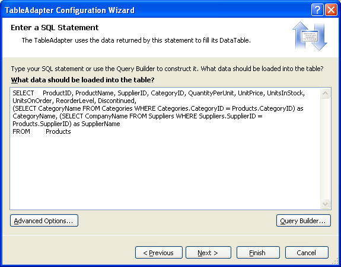Click the "Enter a SQL Statement" heading
Image resolution: width=341 pixels, height=267 pixels.
pos(55,28)
